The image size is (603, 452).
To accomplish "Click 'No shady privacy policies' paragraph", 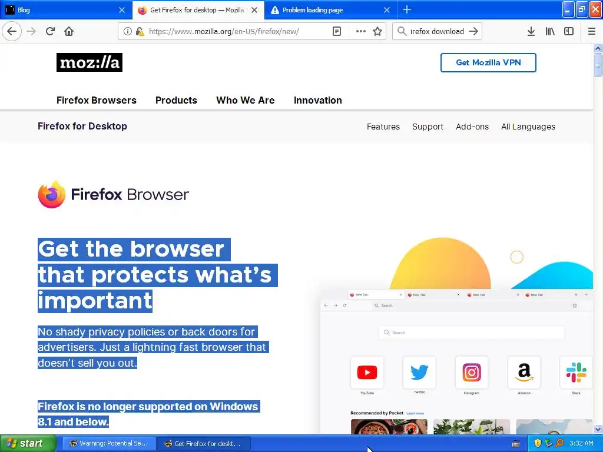I will coord(153,347).
